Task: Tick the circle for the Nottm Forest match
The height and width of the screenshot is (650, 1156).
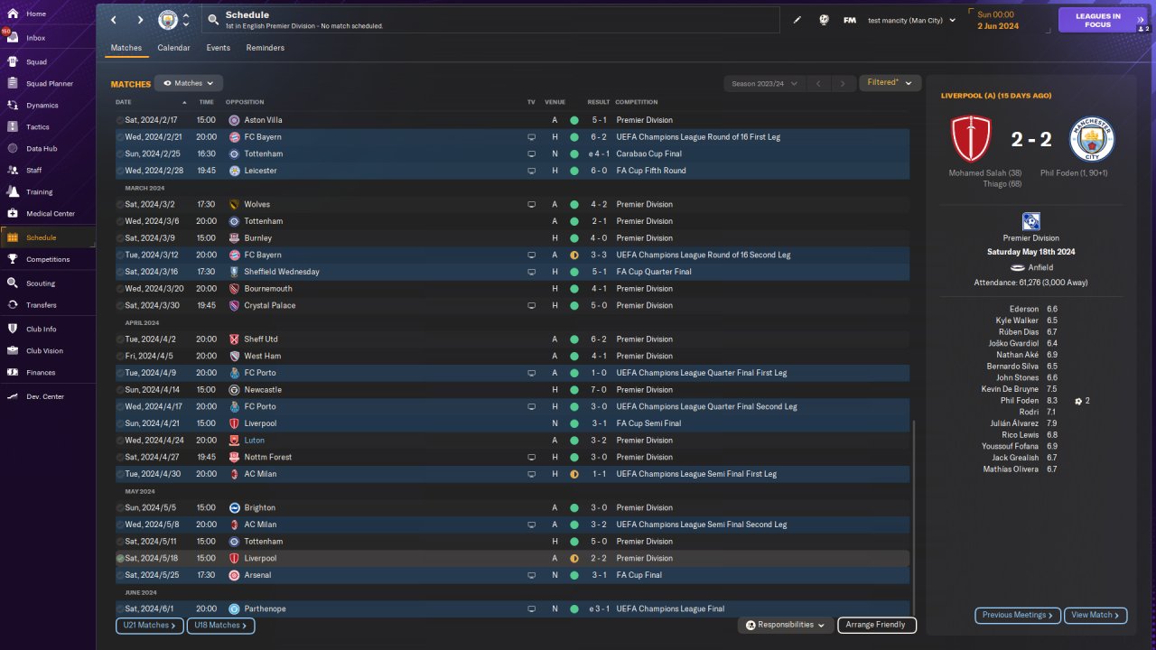Action: coord(120,458)
